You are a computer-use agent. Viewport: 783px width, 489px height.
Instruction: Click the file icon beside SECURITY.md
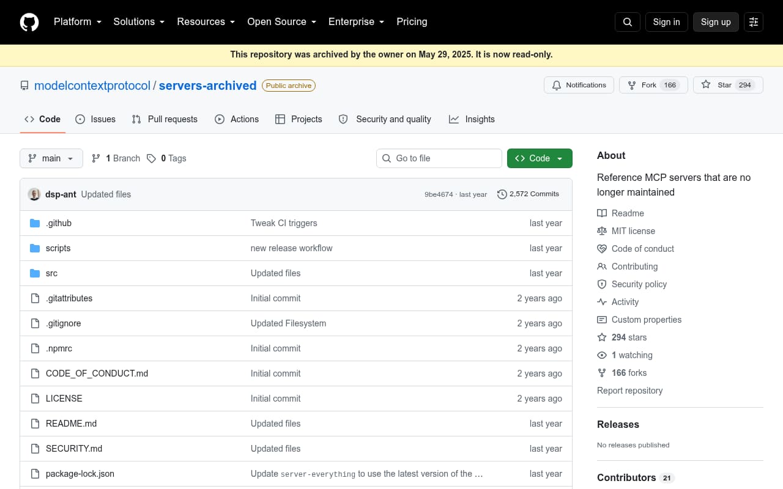click(x=35, y=449)
